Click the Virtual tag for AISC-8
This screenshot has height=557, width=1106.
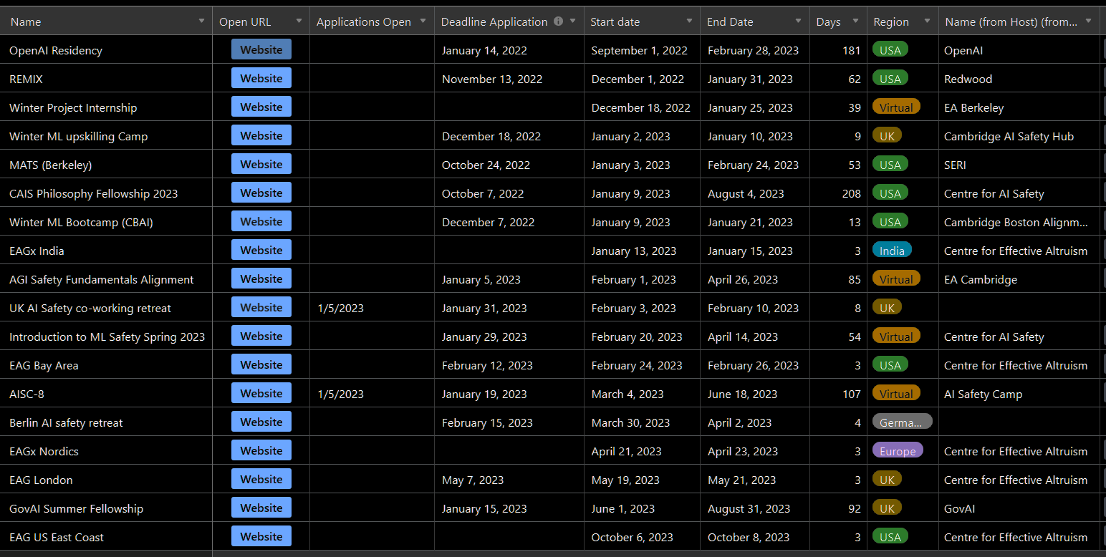tap(895, 394)
